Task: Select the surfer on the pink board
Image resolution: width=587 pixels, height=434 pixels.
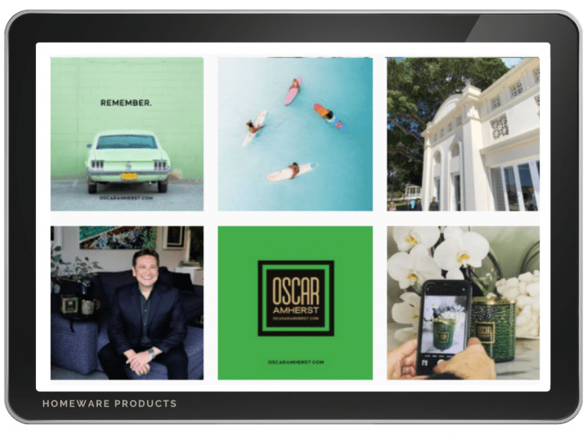Action: (293, 91)
